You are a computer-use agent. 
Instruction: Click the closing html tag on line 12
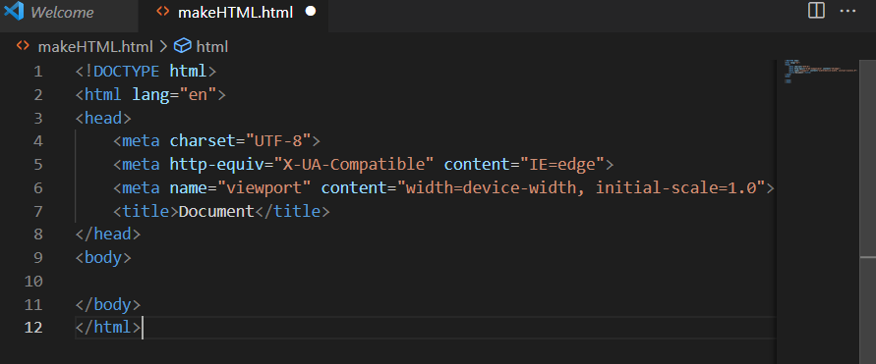coord(108,328)
